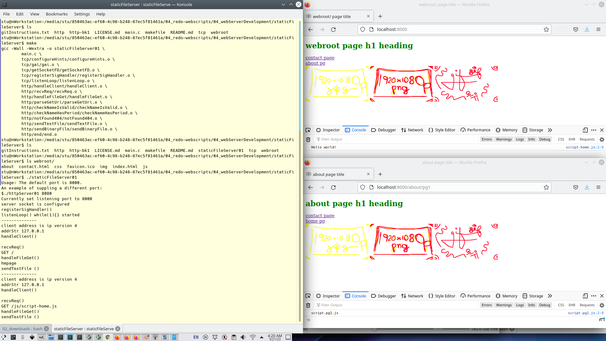Switch to the 02_downloads bash tab
Screen dimensions: 606x341
pyautogui.click(x=22, y=329)
